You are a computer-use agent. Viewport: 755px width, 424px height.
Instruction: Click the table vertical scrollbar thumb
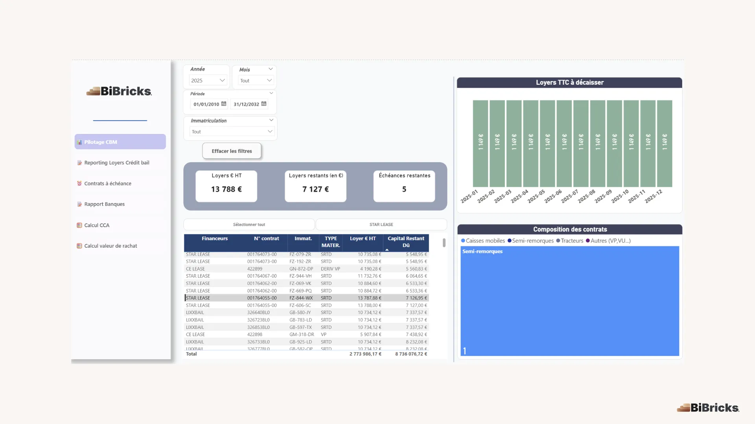pos(444,243)
